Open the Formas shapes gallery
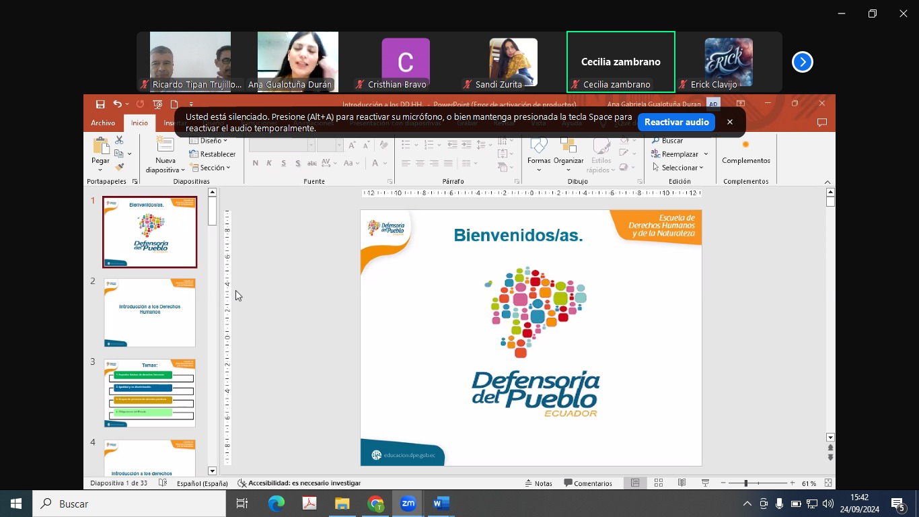 pos(539,154)
